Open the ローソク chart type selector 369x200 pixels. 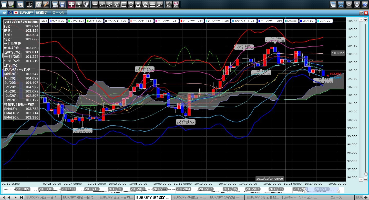59,13
